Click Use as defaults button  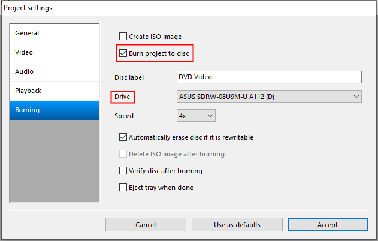coord(237,225)
